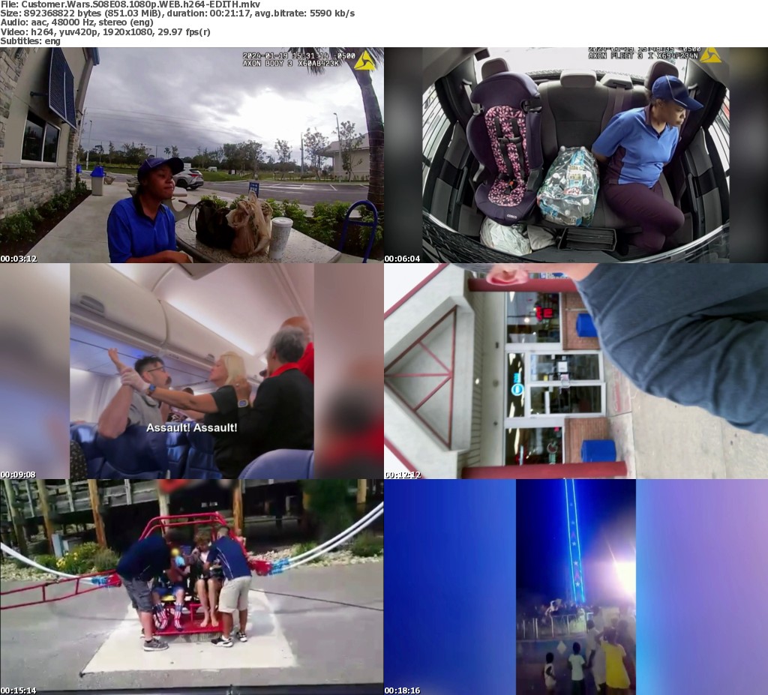
Task: Open the thumbnail at 00:03:12
Action: click(192, 155)
